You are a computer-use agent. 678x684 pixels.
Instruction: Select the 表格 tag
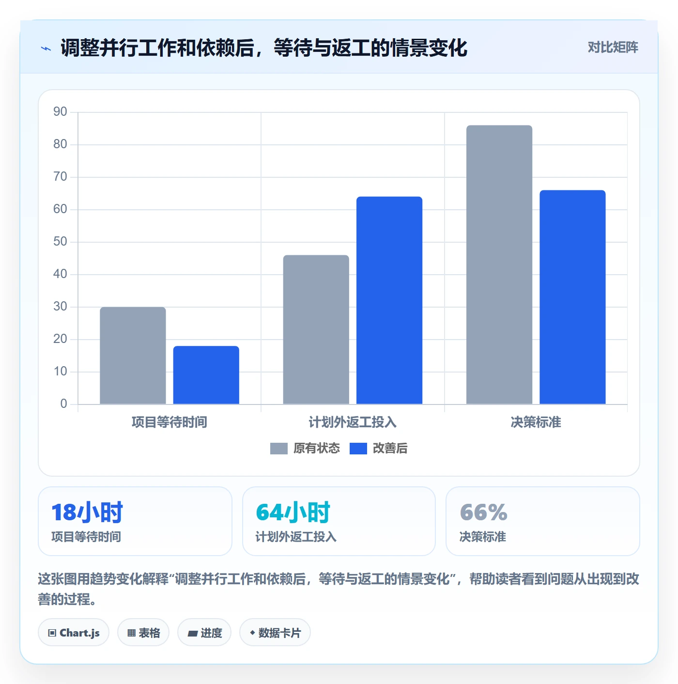(x=143, y=633)
